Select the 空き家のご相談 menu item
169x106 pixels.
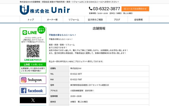[x=95, y=20]
